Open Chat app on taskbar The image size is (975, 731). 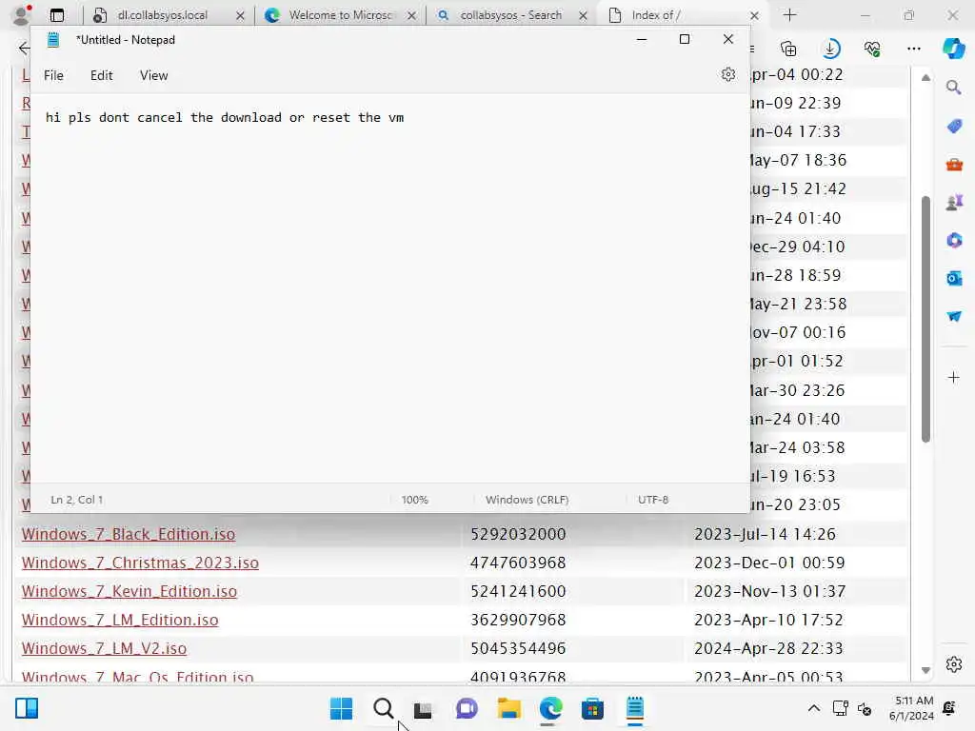467,708
